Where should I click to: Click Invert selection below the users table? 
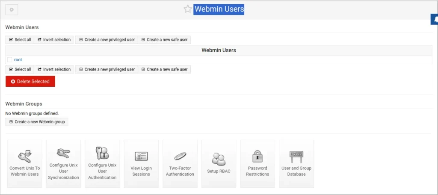pyautogui.click(x=54, y=69)
